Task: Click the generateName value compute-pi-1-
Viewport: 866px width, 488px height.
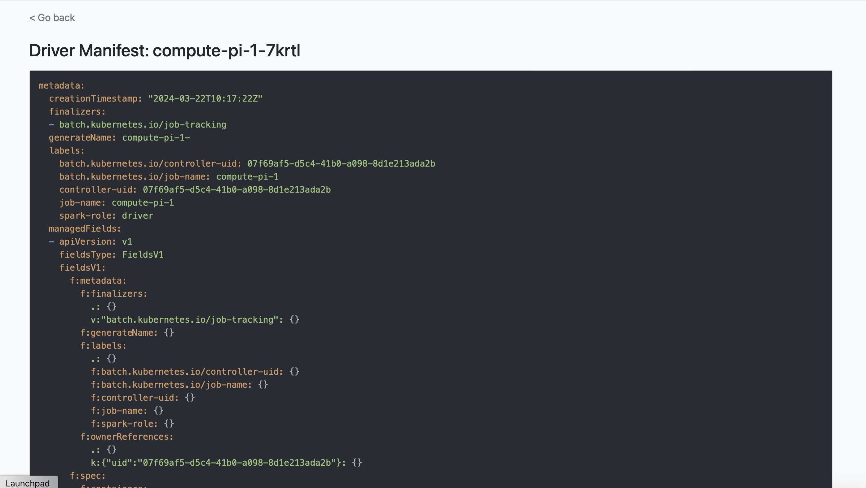Action: pyautogui.click(x=156, y=138)
